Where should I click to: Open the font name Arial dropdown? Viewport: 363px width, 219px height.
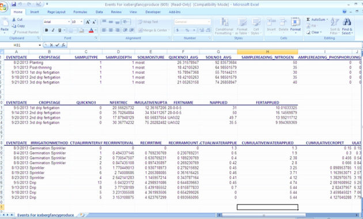[x=69, y=22]
